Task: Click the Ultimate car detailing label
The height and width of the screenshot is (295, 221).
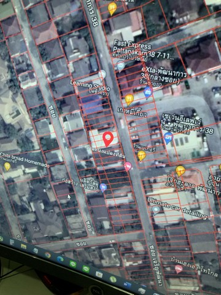Action: (x=177, y=208)
